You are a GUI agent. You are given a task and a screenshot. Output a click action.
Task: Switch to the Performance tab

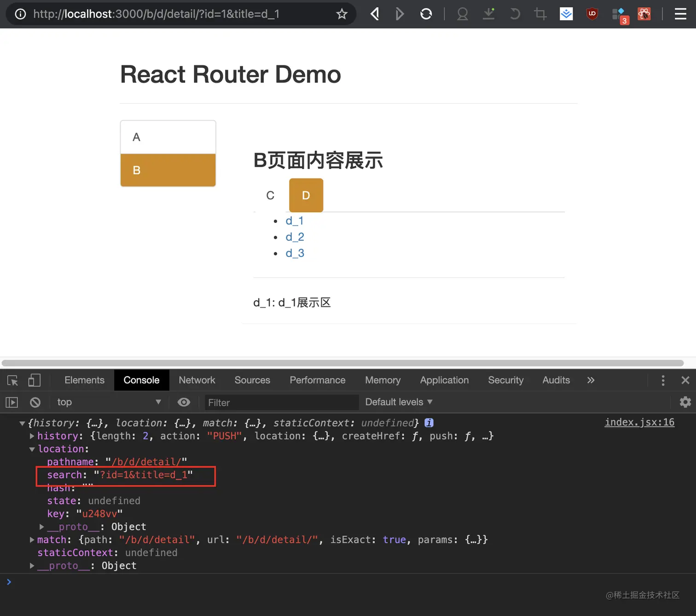coord(318,380)
